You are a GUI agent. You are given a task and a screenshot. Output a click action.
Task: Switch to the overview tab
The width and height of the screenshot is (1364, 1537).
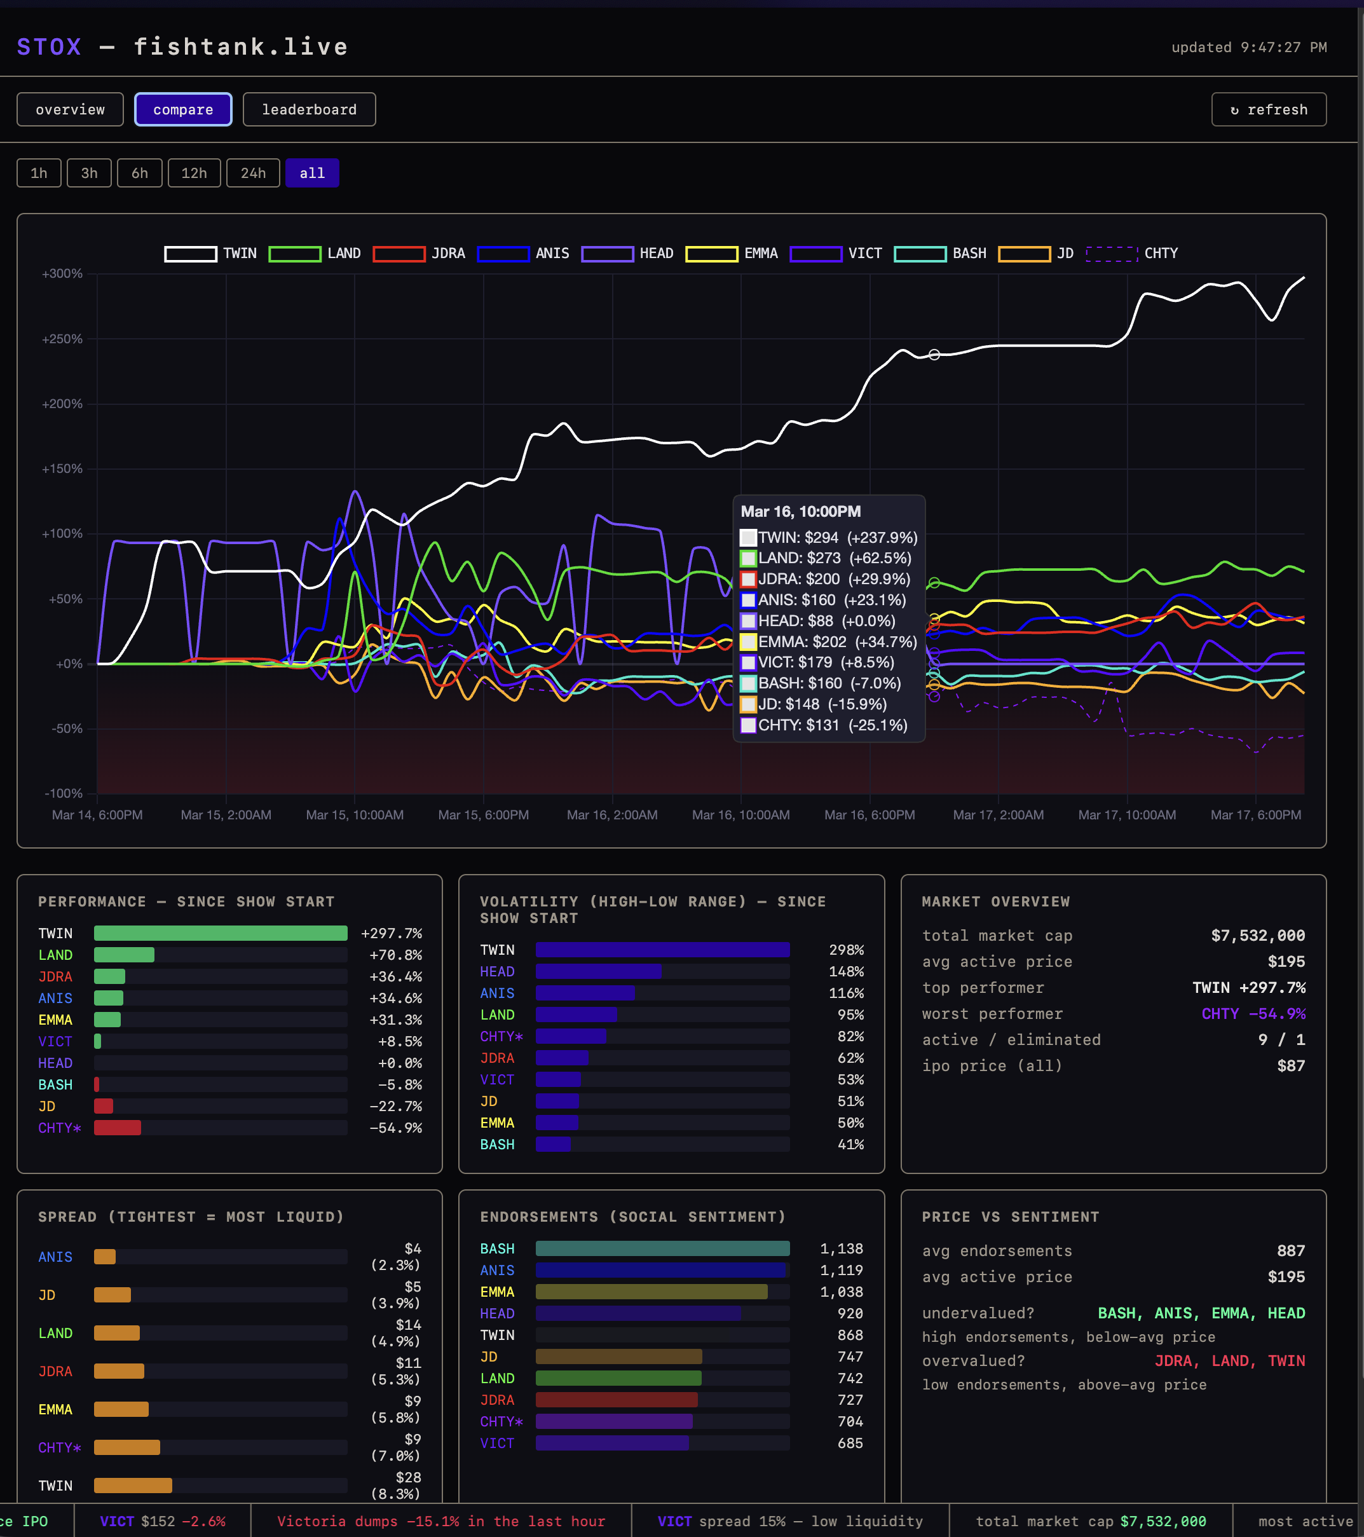click(x=70, y=110)
